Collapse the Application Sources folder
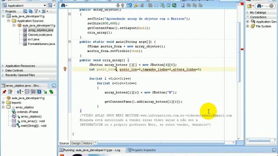The width and height of the screenshot is (278, 156). (x=9, y=21)
